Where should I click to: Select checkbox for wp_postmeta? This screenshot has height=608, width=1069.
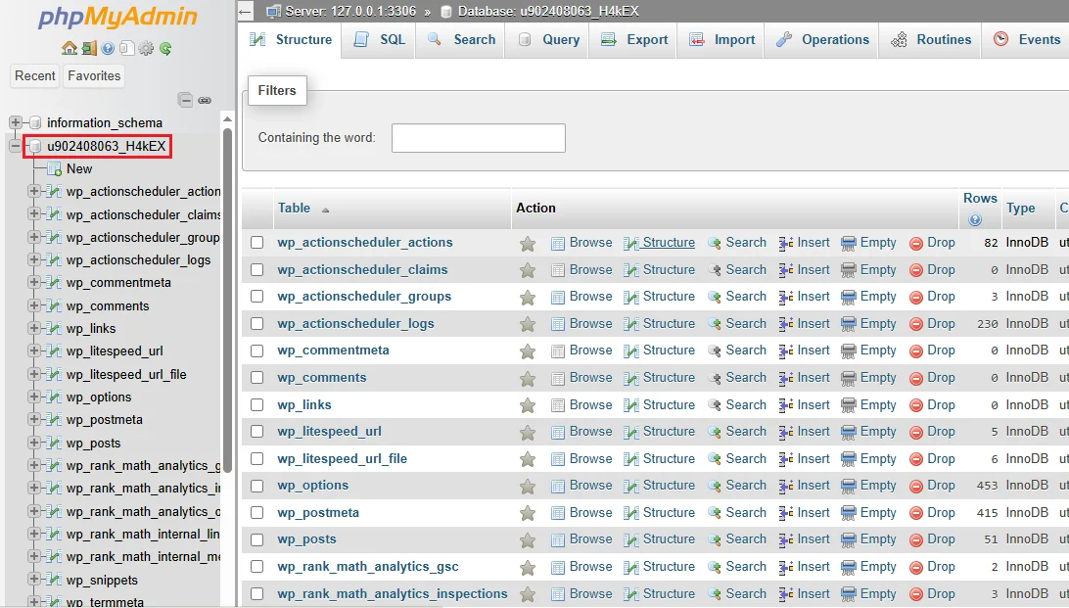[x=257, y=513]
